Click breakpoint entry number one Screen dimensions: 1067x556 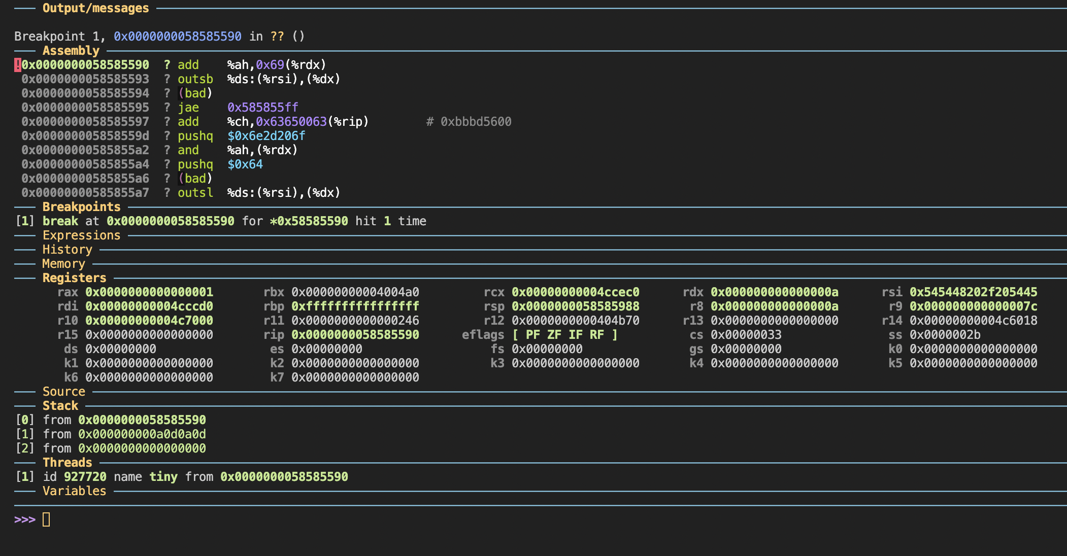(x=25, y=221)
